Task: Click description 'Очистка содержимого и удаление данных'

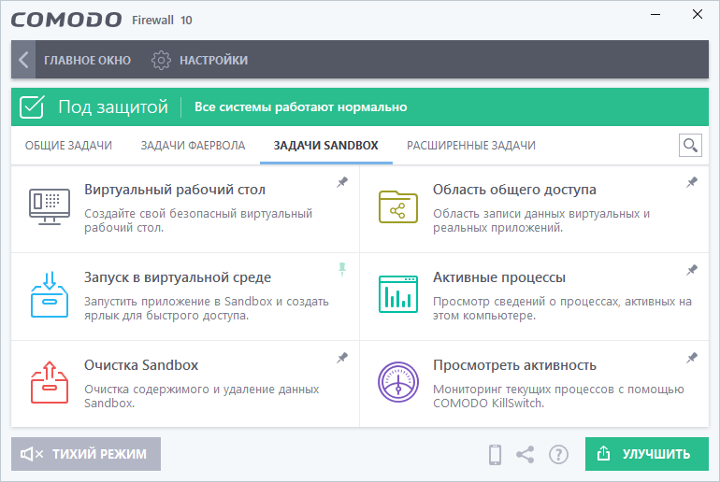Action: tap(202, 389)
